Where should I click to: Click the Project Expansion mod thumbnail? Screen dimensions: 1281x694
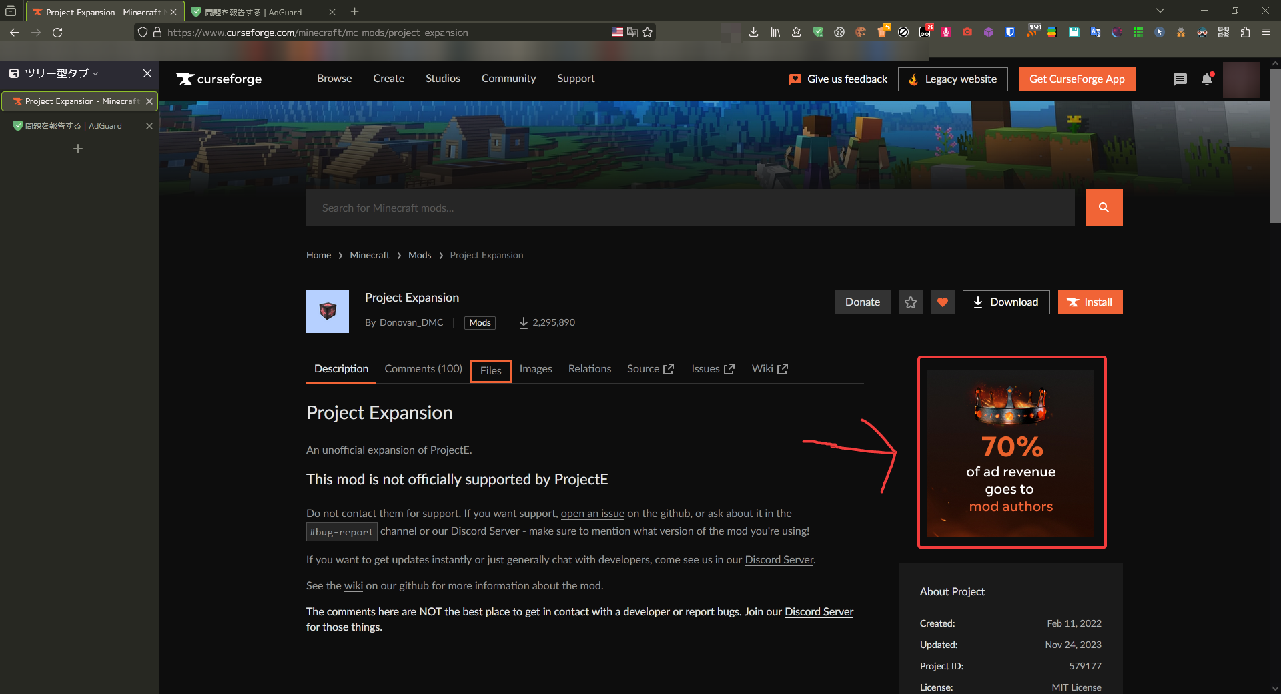(327, 312)
